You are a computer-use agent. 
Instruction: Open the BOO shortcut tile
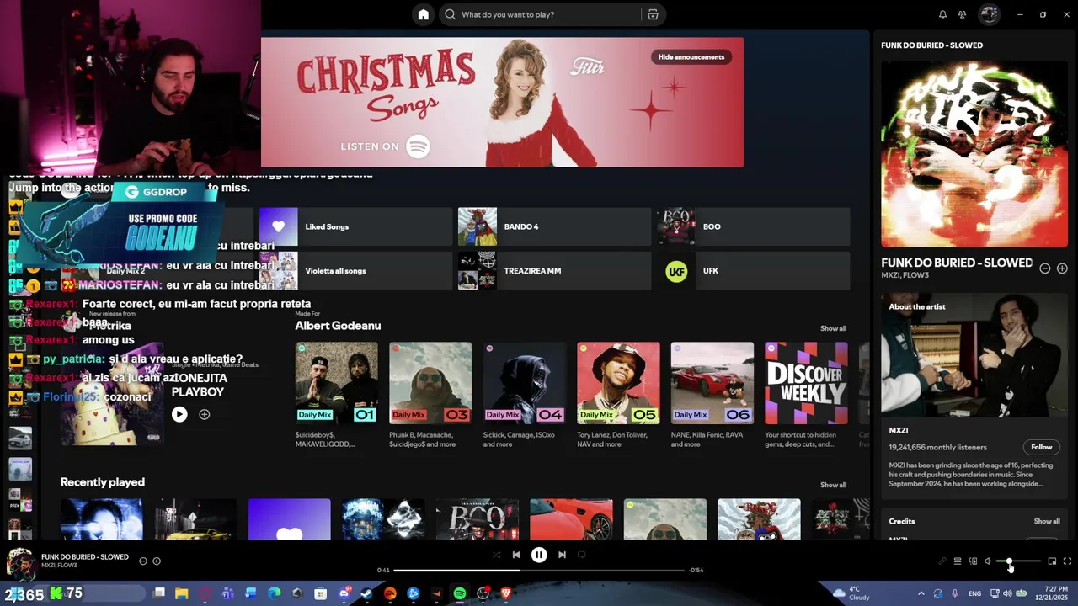tap(753, 226)
